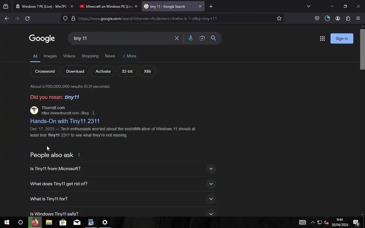Screen dimensions: 365x228
Task: Apply the Download filter chip
Action: click(x=75, y=71)
